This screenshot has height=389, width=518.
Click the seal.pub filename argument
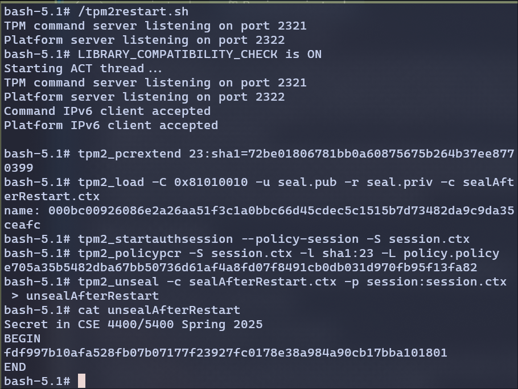tap(307, 183)
